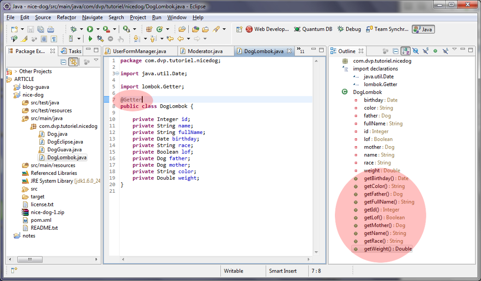Viewport: 481px width, 281px height.
Task: Open the Refactor menu
Action: [66, 17]
